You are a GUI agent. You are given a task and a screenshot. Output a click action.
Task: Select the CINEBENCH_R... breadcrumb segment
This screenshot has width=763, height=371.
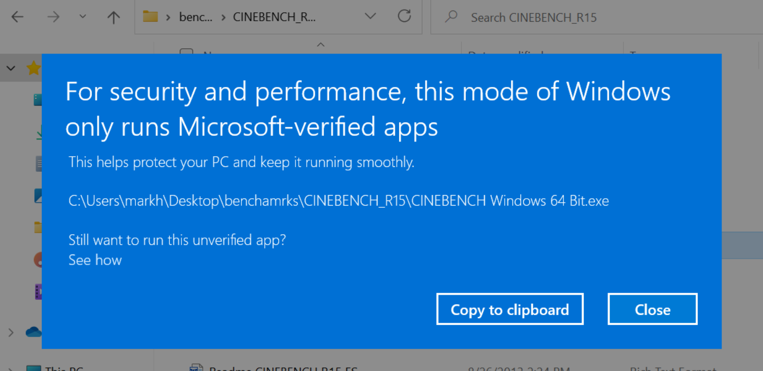(x=274, y=17)
